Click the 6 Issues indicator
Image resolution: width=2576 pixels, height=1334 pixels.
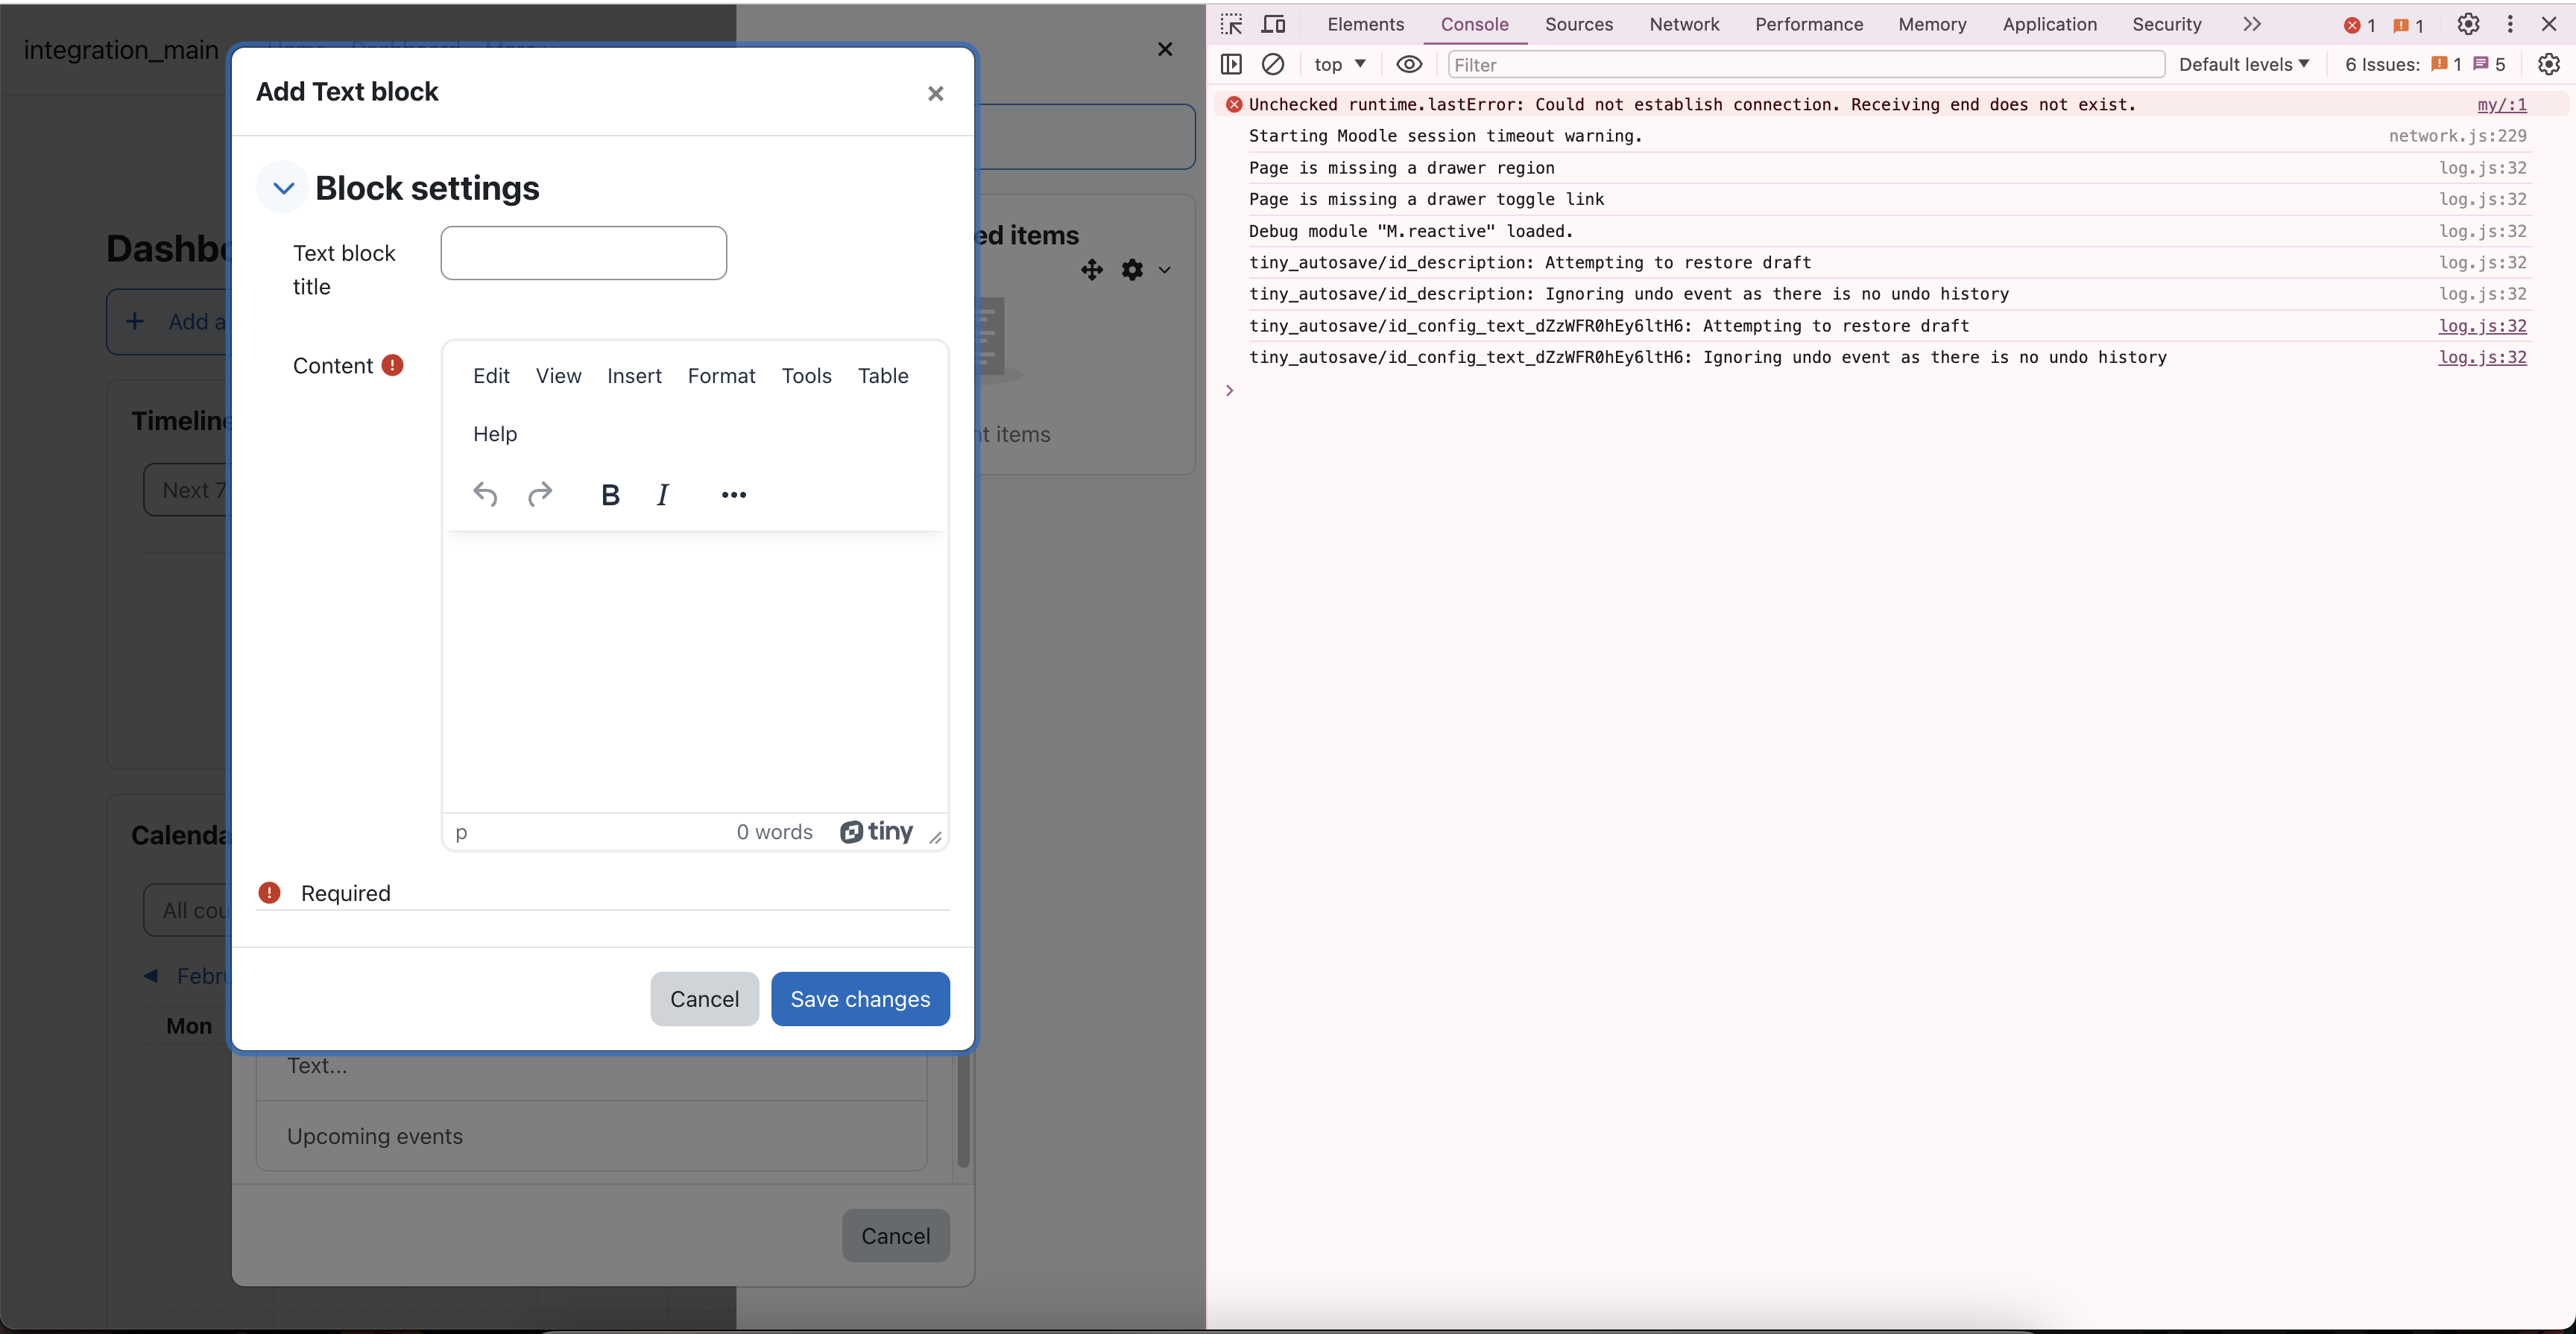[2424, 64]
